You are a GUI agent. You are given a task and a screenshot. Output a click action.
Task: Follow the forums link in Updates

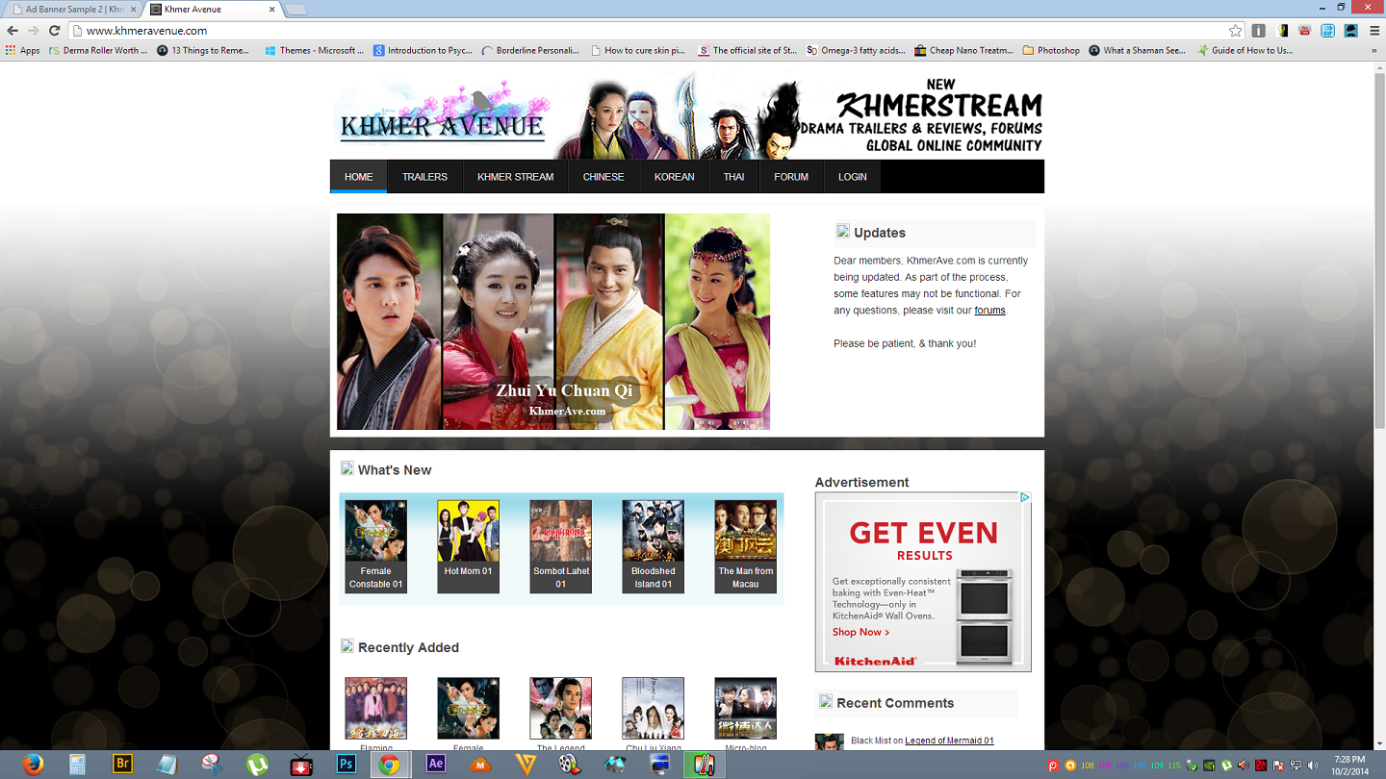(989, 311)
